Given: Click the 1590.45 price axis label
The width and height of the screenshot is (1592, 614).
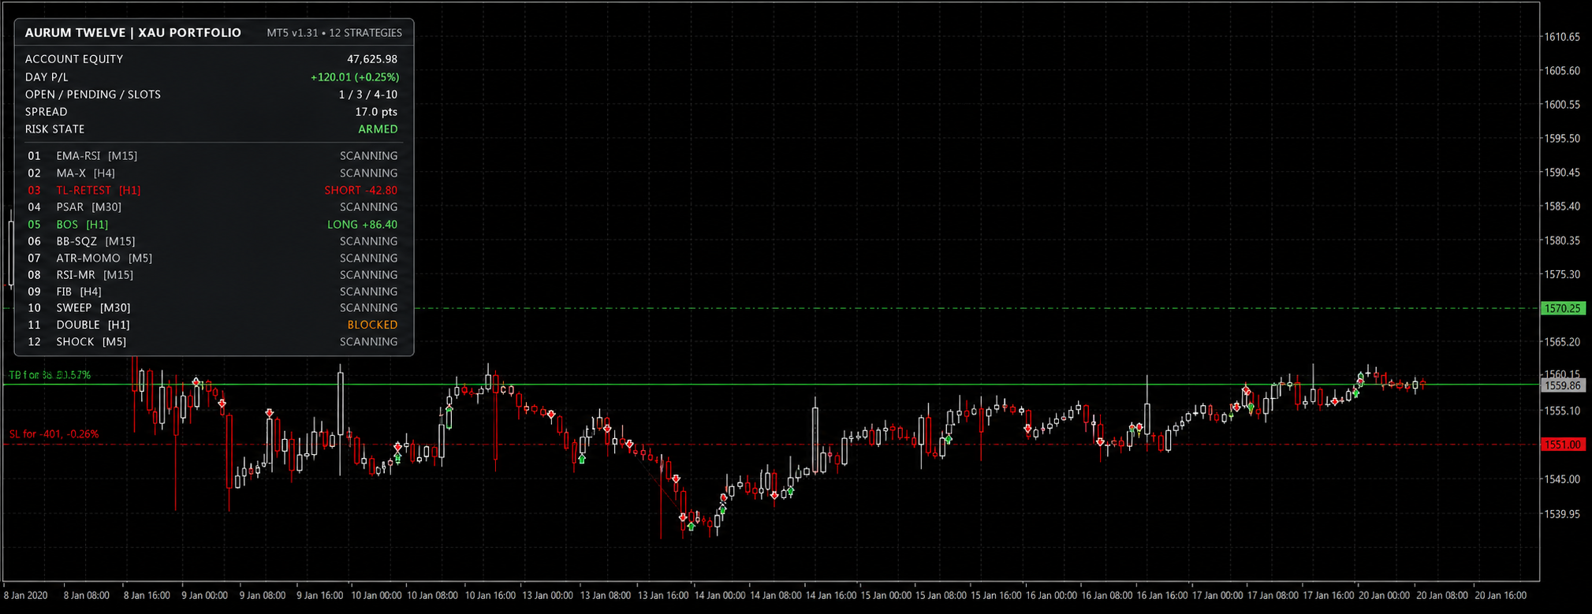Looking at the screenshot, I should [x=1562, y=173].
